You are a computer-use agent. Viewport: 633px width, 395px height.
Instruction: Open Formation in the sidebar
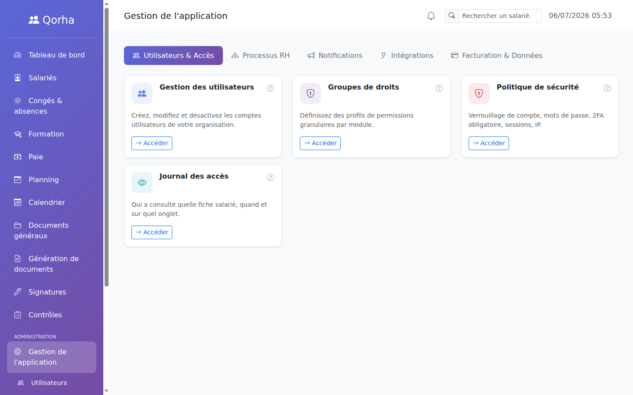(51, 134)
